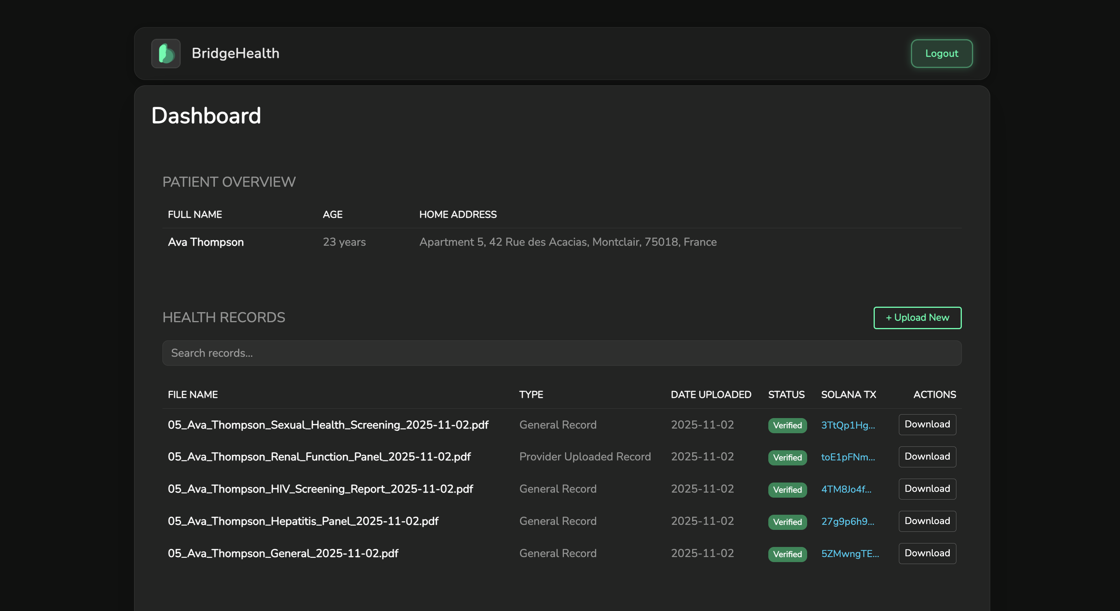Image resolution: width=1120 pixels, height=611 pixels.
Task: Open Solana transaction 5ZMwngTE link
Action: [x=850, y=554]
